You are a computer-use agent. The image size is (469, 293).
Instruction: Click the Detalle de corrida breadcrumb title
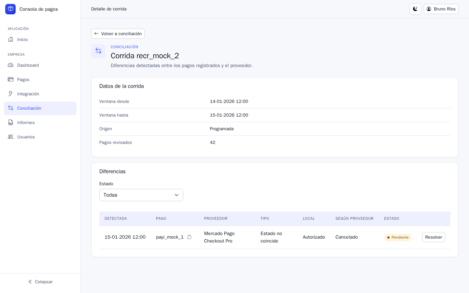(x=109, y=9)
